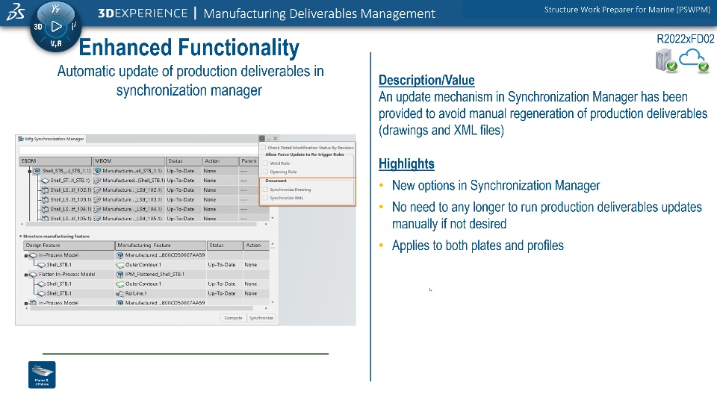Click the upper table Status column header
This screenshot has width=717, height=403.
(x=184, y=161)
